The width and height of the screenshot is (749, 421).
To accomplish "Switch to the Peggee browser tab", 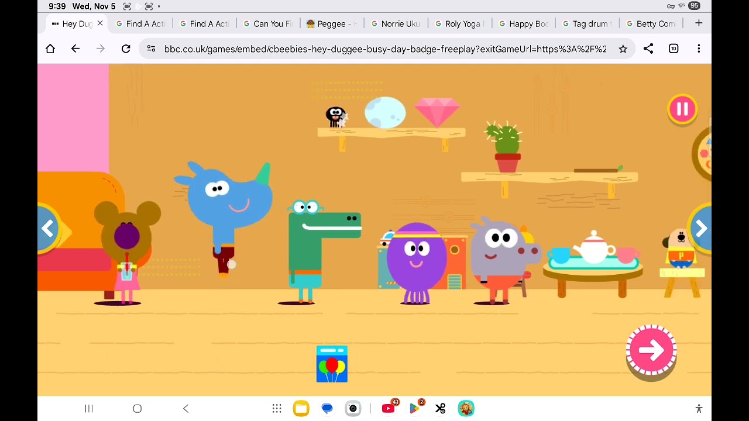I will [x=331, y=23].
